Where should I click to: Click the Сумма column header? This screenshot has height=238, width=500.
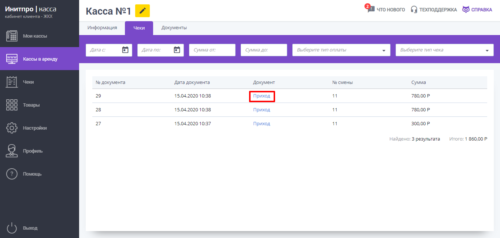[x=419, y=82]
